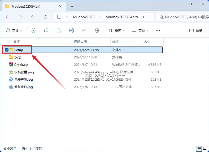The height and width of the screenshot is (152, 209).
Task: Sort by the 大小 column header
Action: (147, 41)
